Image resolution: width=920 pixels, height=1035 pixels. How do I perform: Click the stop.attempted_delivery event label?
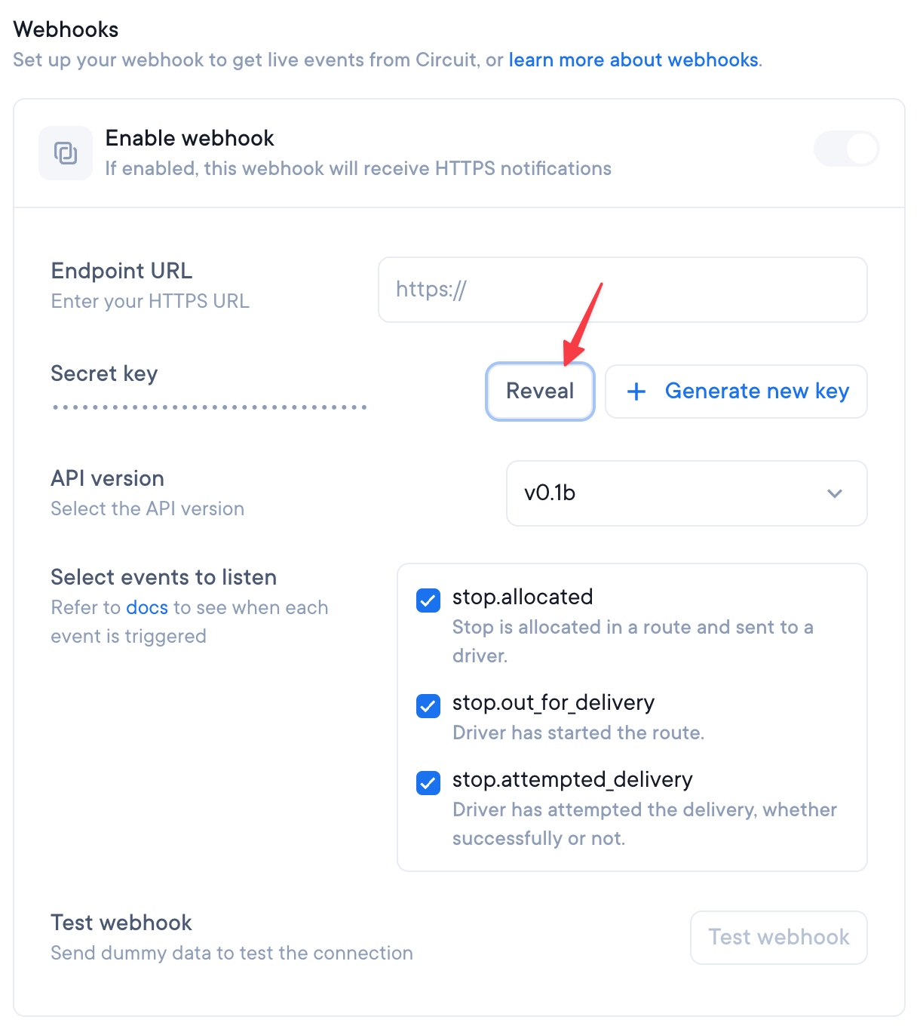point(572,780)
